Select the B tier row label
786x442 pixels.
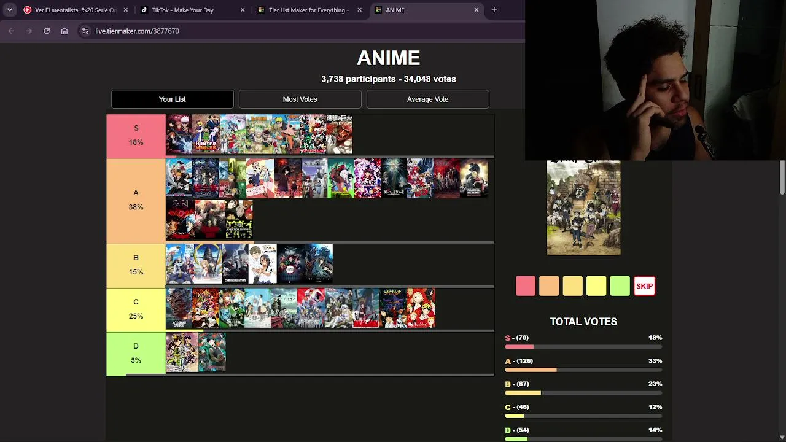pos(136,265)
